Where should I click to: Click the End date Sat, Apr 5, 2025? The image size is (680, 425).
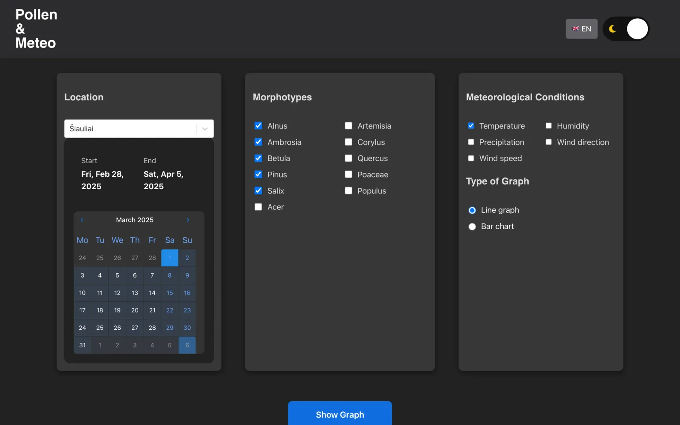point(164,180)
